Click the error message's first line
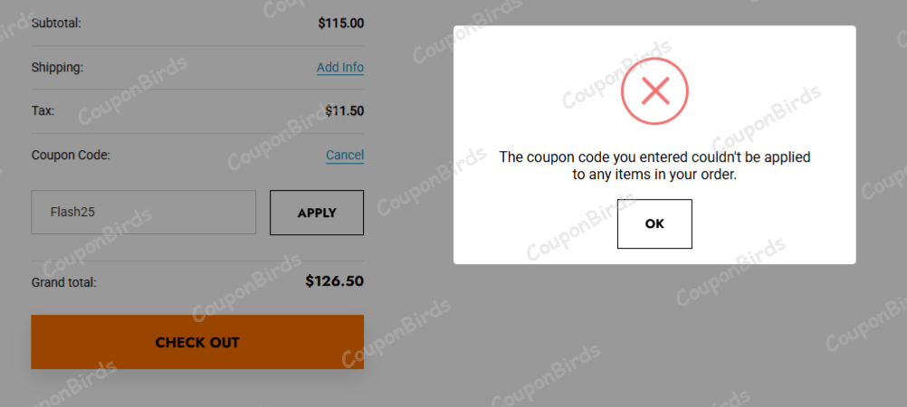The image size is (907, 407). [654, 157]
